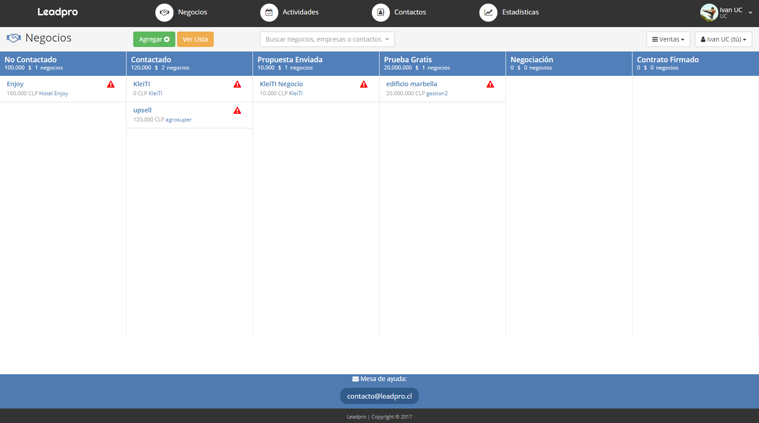
Task: Open the gestion2 company link
Action: click(437, 93)
